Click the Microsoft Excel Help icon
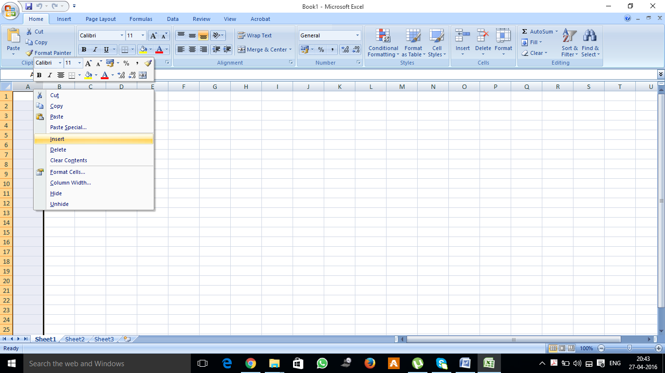This screenshot has height=373, width=665. point(628,18)
